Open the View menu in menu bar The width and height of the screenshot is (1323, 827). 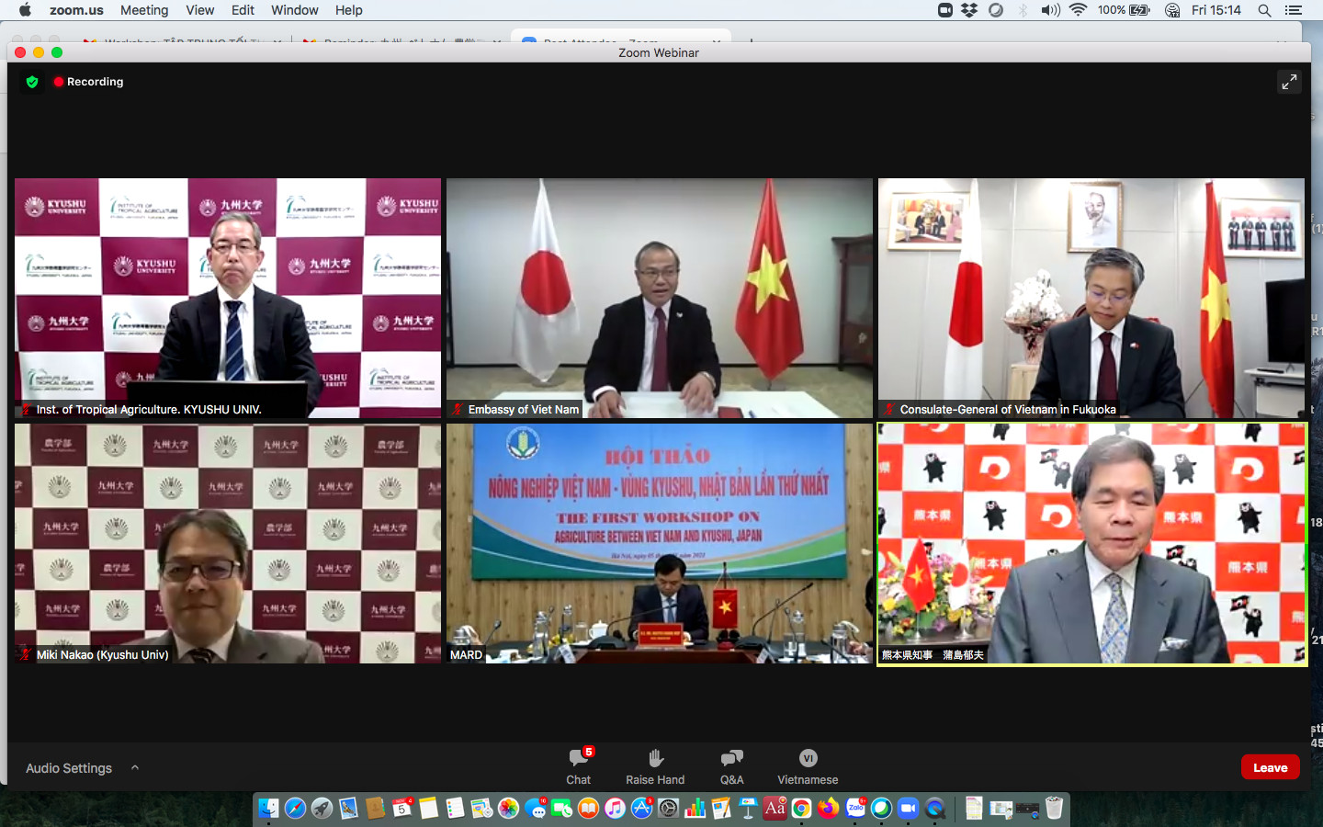pyautogui.click(x=199, y=10)
